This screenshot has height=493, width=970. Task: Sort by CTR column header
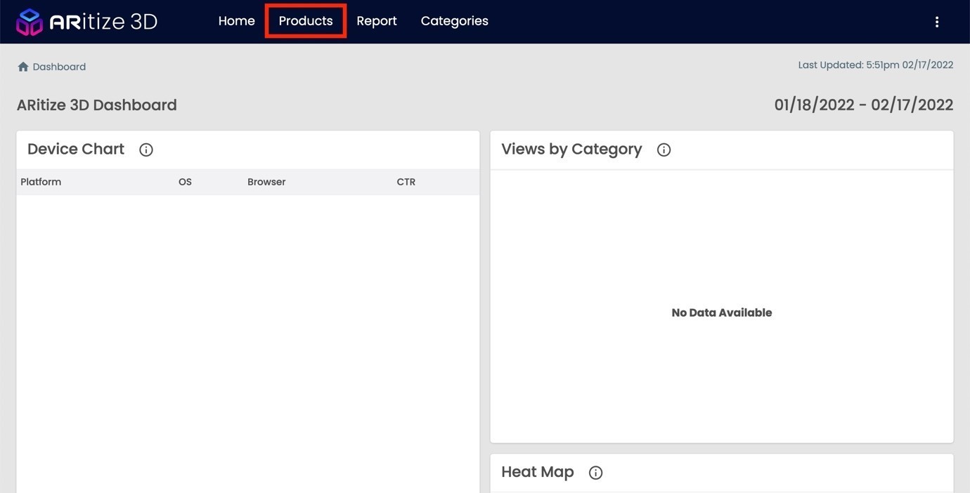406,182
